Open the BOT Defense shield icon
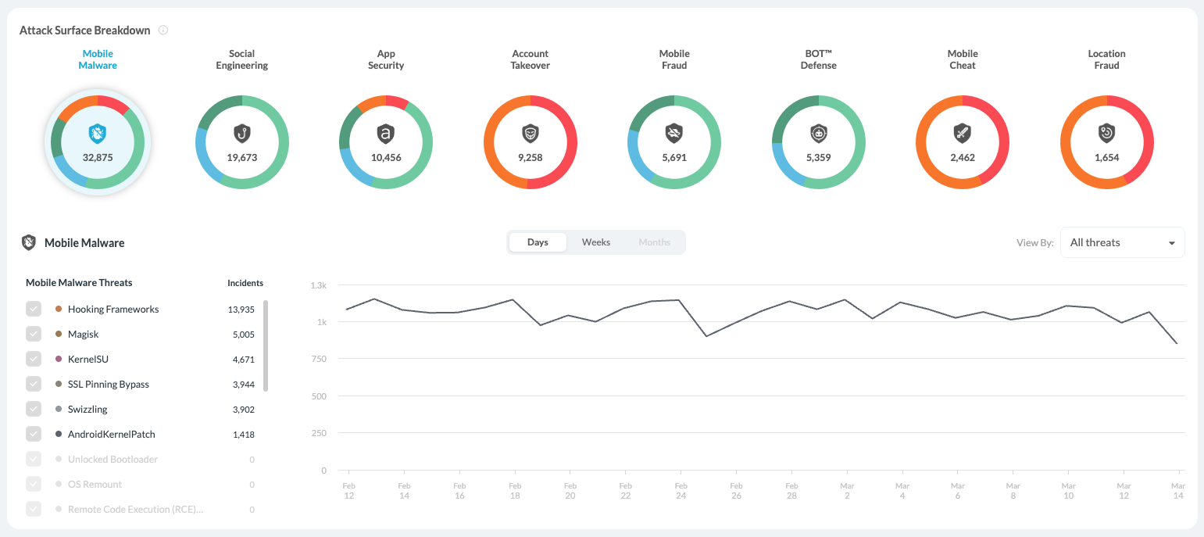1204x537 pixels. (818, 134)
